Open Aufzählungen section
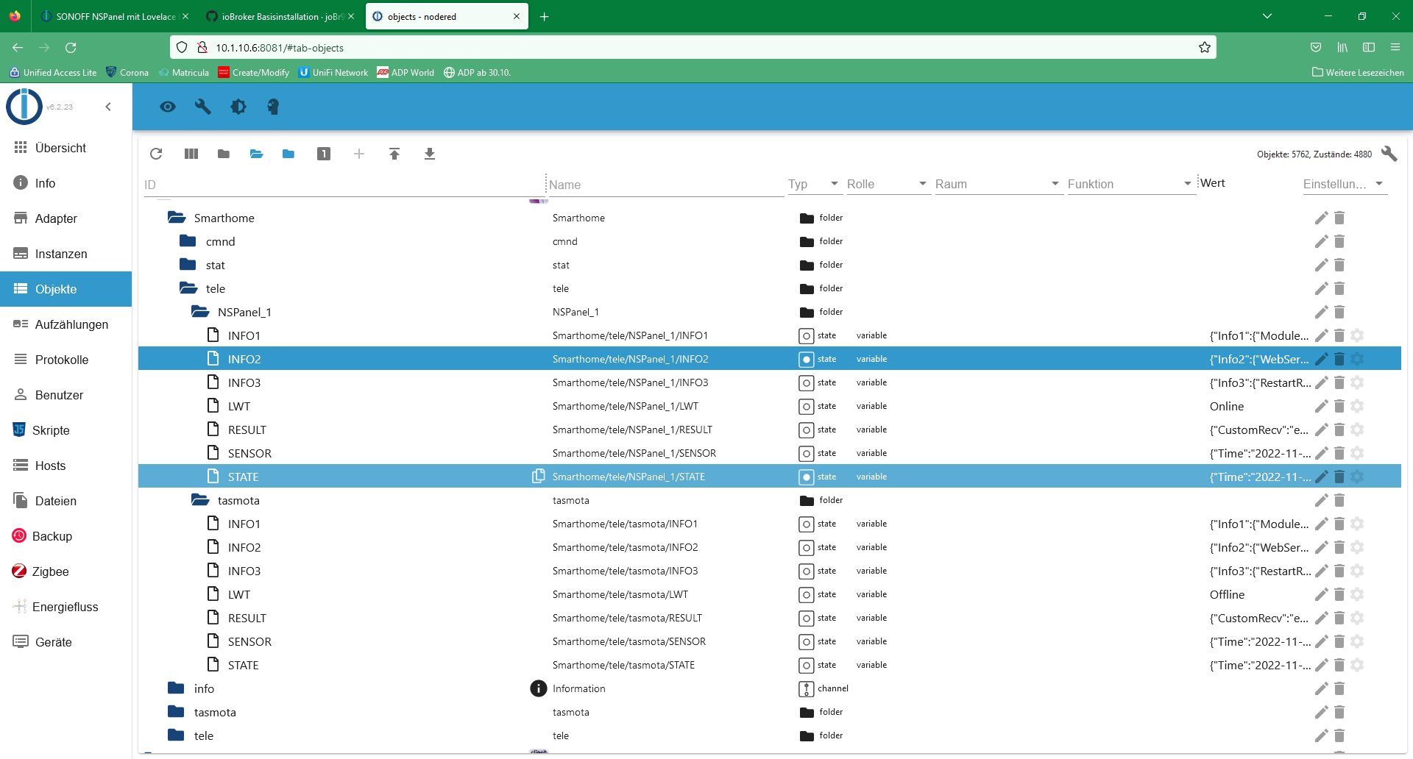Viewport: 1413px width, 759px height. point(66,324)
